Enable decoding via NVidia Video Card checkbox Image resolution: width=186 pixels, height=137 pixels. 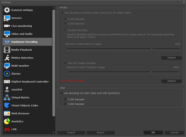coord(62,12)
